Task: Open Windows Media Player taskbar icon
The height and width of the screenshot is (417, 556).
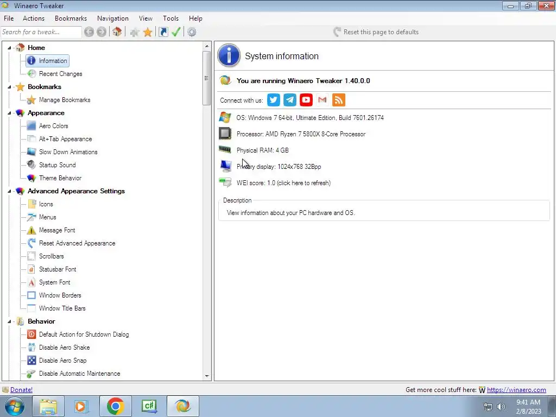Action: pos(81,406)
